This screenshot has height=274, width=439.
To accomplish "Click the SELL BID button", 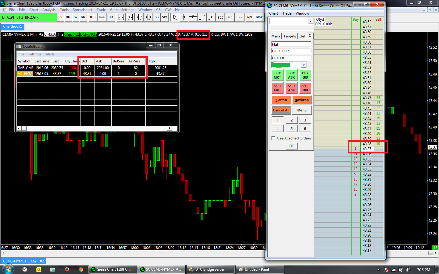I will click(x=305, y=88).
